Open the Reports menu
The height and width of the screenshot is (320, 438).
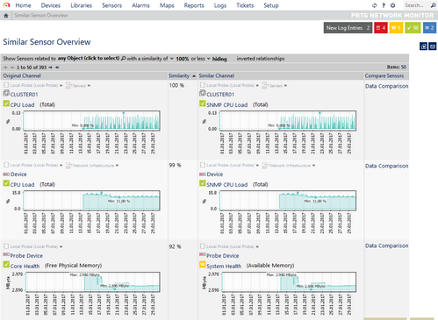tap(194, 5)
